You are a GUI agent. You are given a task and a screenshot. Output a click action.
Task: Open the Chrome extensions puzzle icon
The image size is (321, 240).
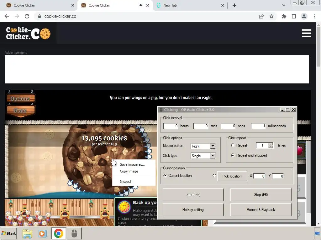point(284,16)
